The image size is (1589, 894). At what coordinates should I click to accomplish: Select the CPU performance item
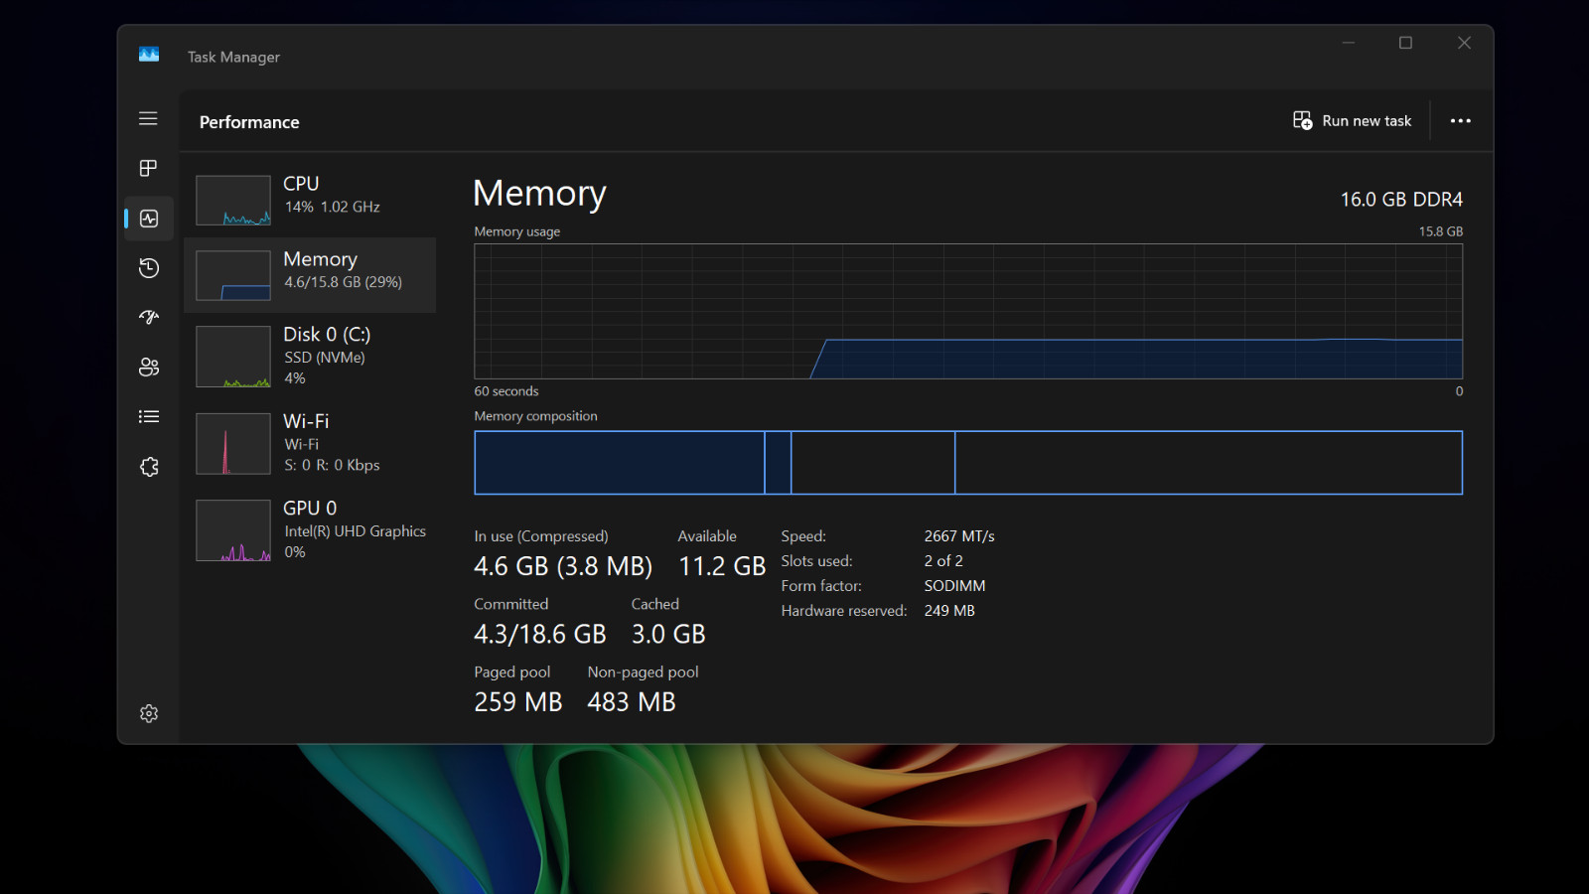point(310,200)
